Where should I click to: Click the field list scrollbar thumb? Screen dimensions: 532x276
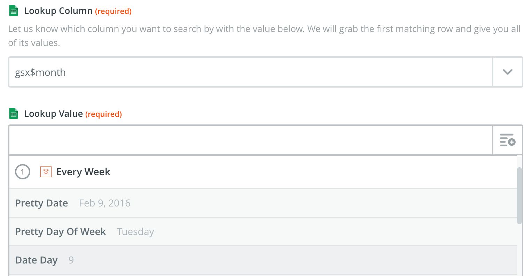tap(519, 196)
